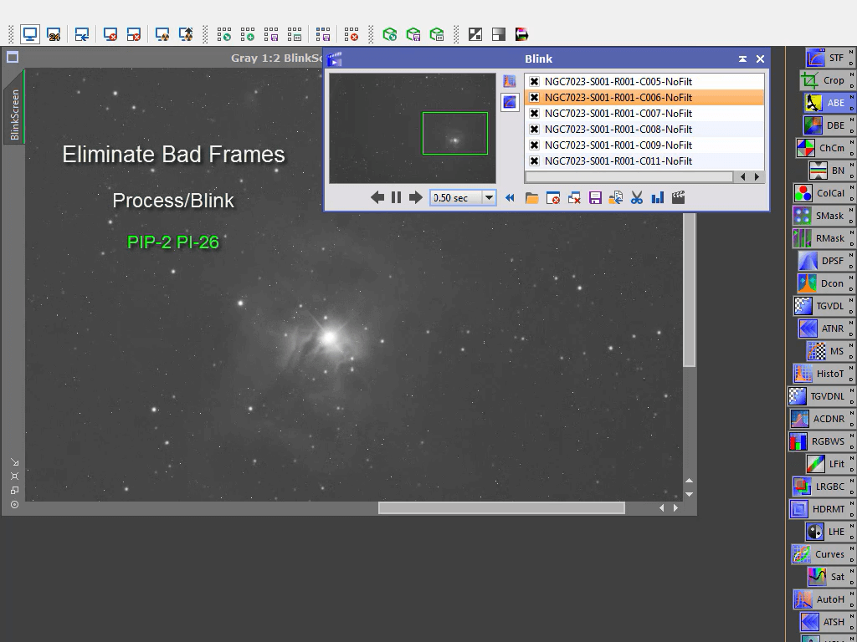Viewport: 857px width, 642px height.
Task: Click the scissors crop icon in Blink
Action: click(636, 198)
